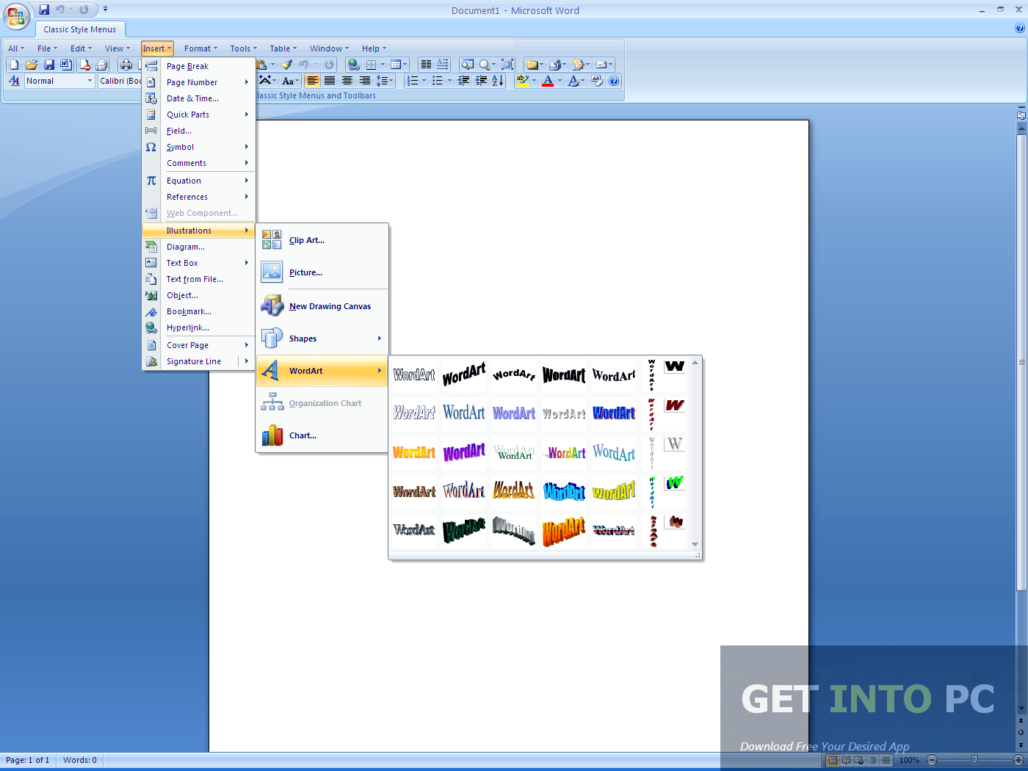
Task: Switch to Draft view in status bar
Action: pyautogui.click(x=886, y=760)
